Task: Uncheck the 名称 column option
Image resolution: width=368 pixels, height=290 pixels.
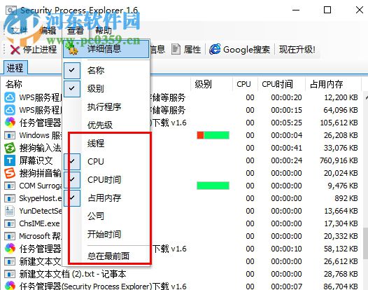Action: click(106, 70)
